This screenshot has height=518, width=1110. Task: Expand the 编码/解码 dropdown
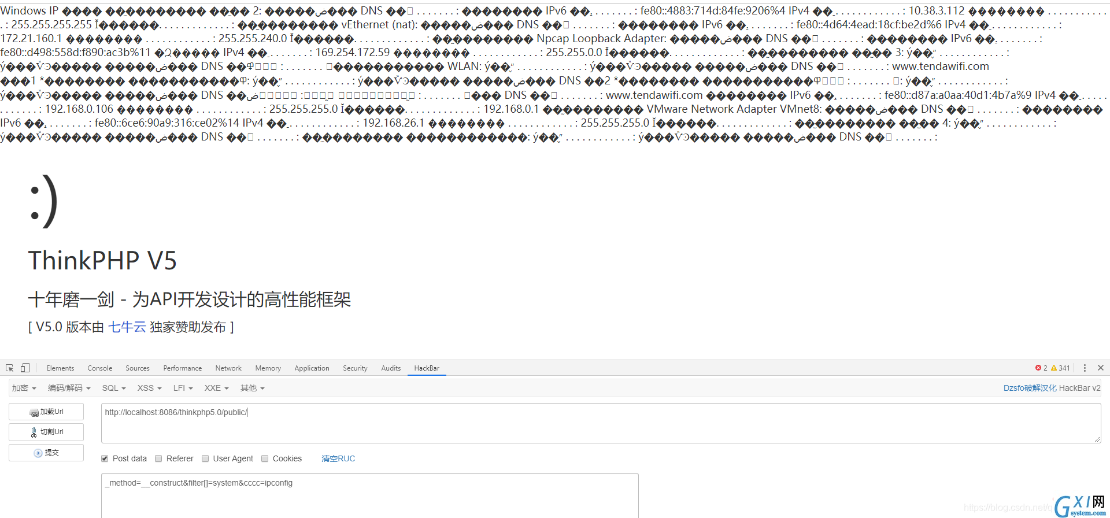point(69,388)
